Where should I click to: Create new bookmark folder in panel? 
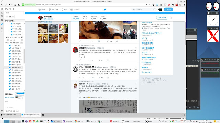click(x=10, y=17)
